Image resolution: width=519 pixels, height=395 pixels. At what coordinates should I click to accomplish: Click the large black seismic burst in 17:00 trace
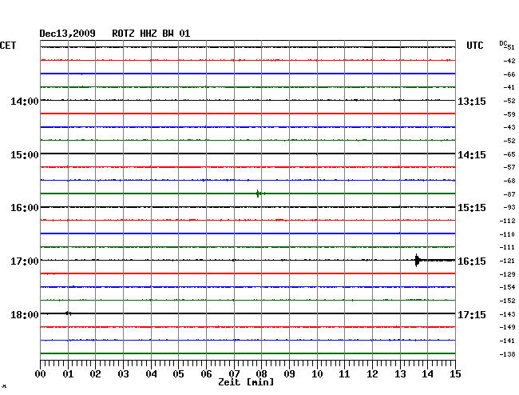[418, 260]
